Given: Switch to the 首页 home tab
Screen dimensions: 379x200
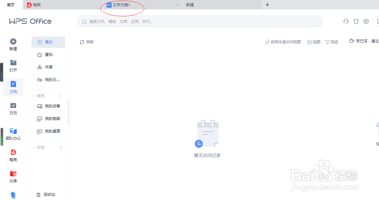Looking at the screenshot, I should [10, 5].
